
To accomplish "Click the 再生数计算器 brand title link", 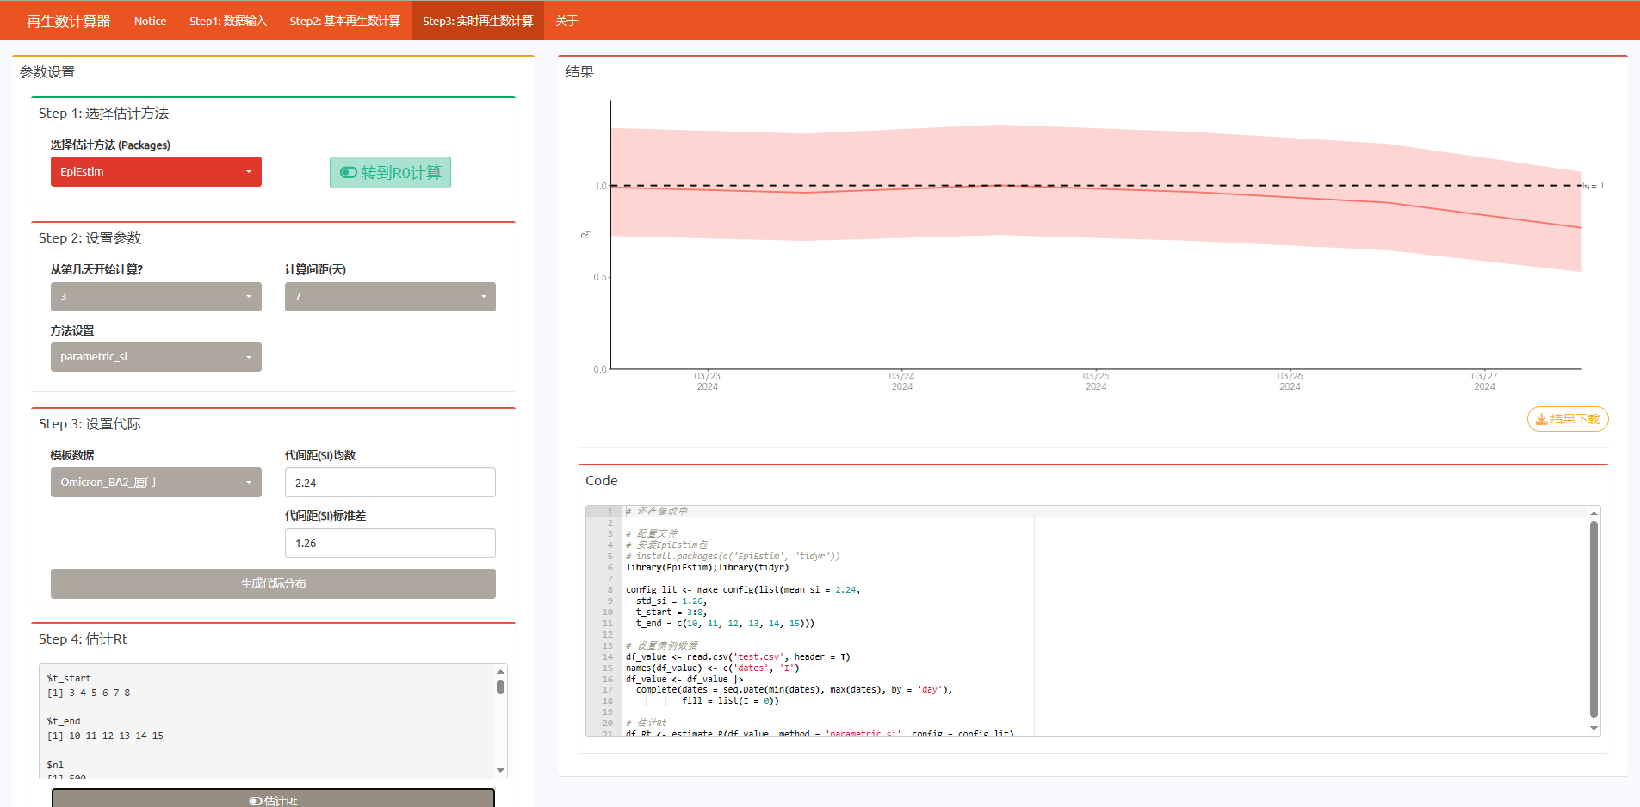I will coord(69,21).
